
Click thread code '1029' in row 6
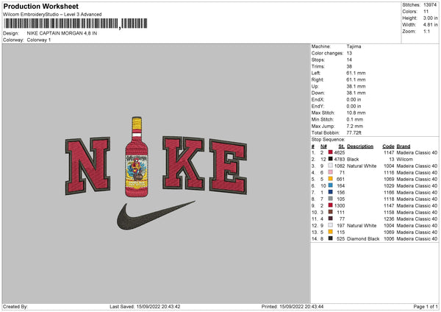coord(389,185)
